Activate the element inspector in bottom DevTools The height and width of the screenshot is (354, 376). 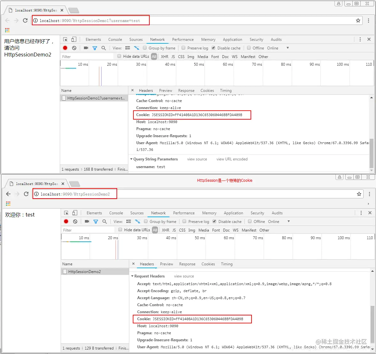(66, 213)
